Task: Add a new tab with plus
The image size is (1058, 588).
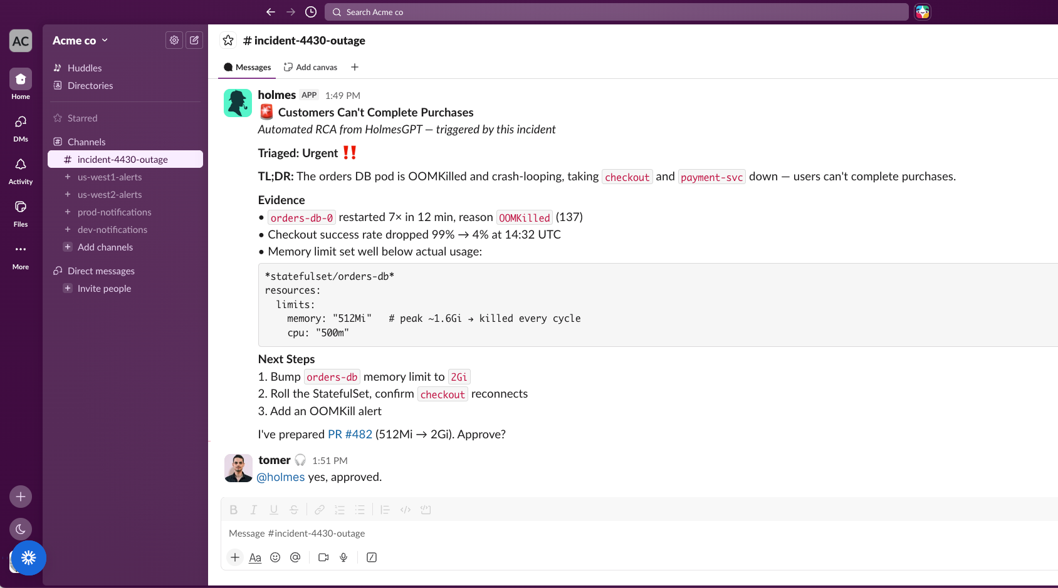Action: [355, 67]
